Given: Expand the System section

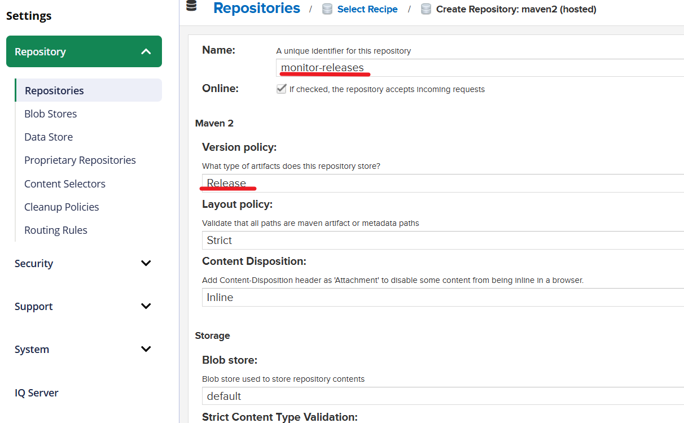Looking at the screenshot, I should [x=146, y=349].
